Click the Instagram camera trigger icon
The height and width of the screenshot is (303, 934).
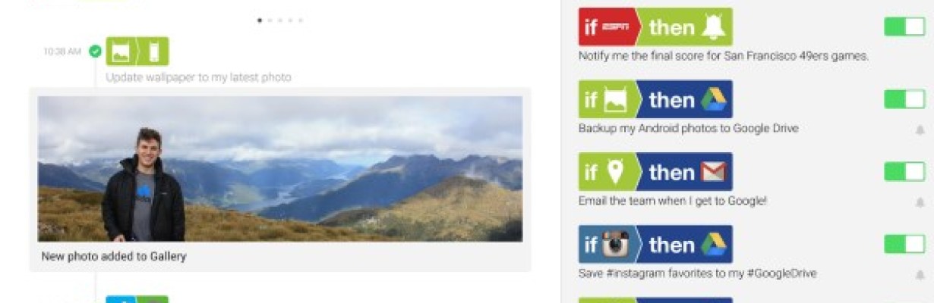tap(616, 245)
